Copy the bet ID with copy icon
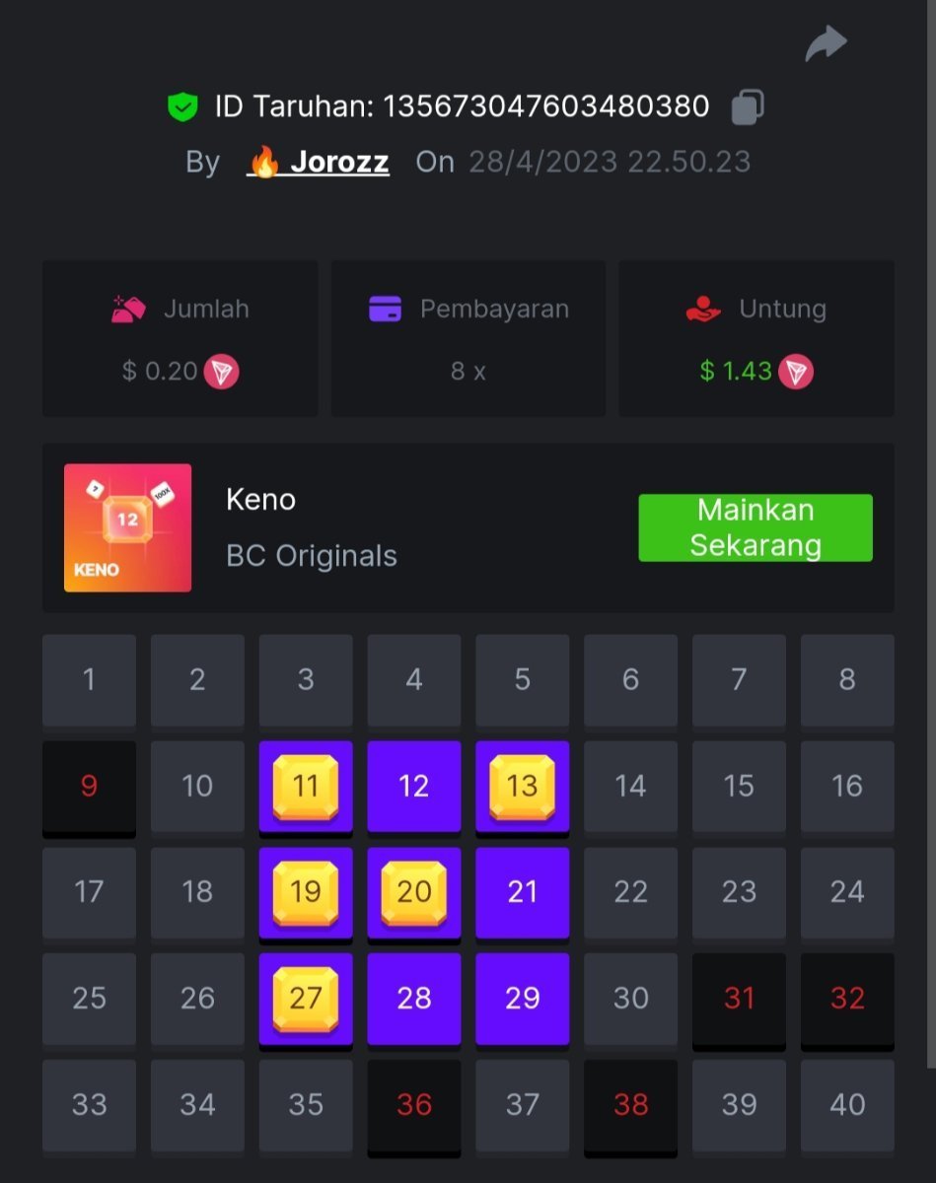The width and height of the screenshot is (936, 1183). click(747, 106)
